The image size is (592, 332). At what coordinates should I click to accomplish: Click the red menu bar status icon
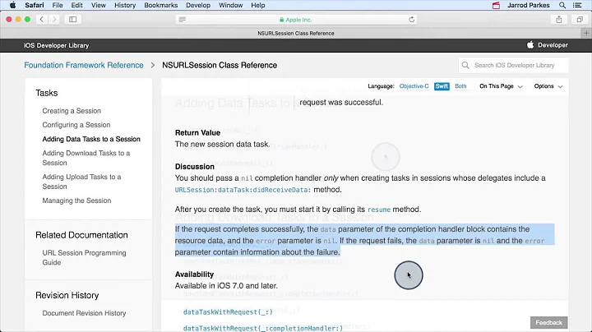pyautogui.click(x=496, y=5)
